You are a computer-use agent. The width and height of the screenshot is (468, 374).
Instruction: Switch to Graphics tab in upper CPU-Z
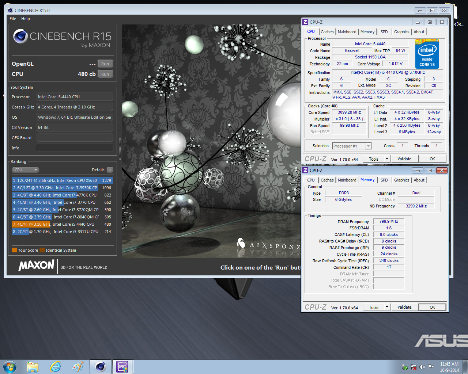click(x=402, y=32)
